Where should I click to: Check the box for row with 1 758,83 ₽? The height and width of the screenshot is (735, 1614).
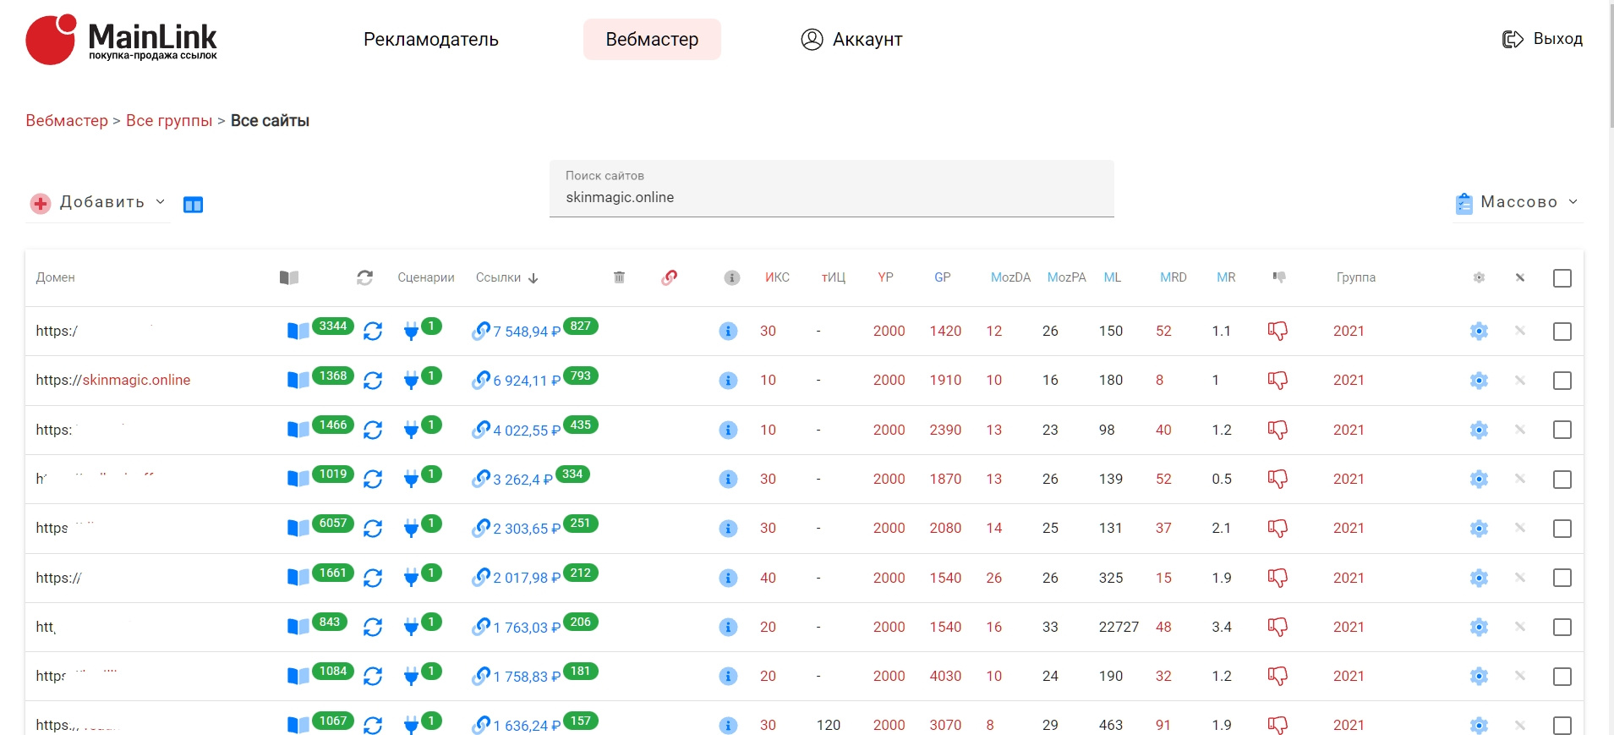coord(1562,677)
